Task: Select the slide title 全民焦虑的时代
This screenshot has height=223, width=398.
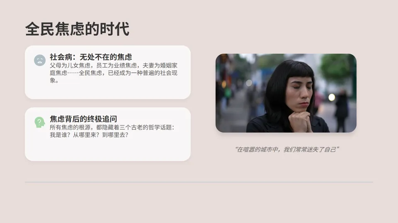Action: click(x=78, y=29)
